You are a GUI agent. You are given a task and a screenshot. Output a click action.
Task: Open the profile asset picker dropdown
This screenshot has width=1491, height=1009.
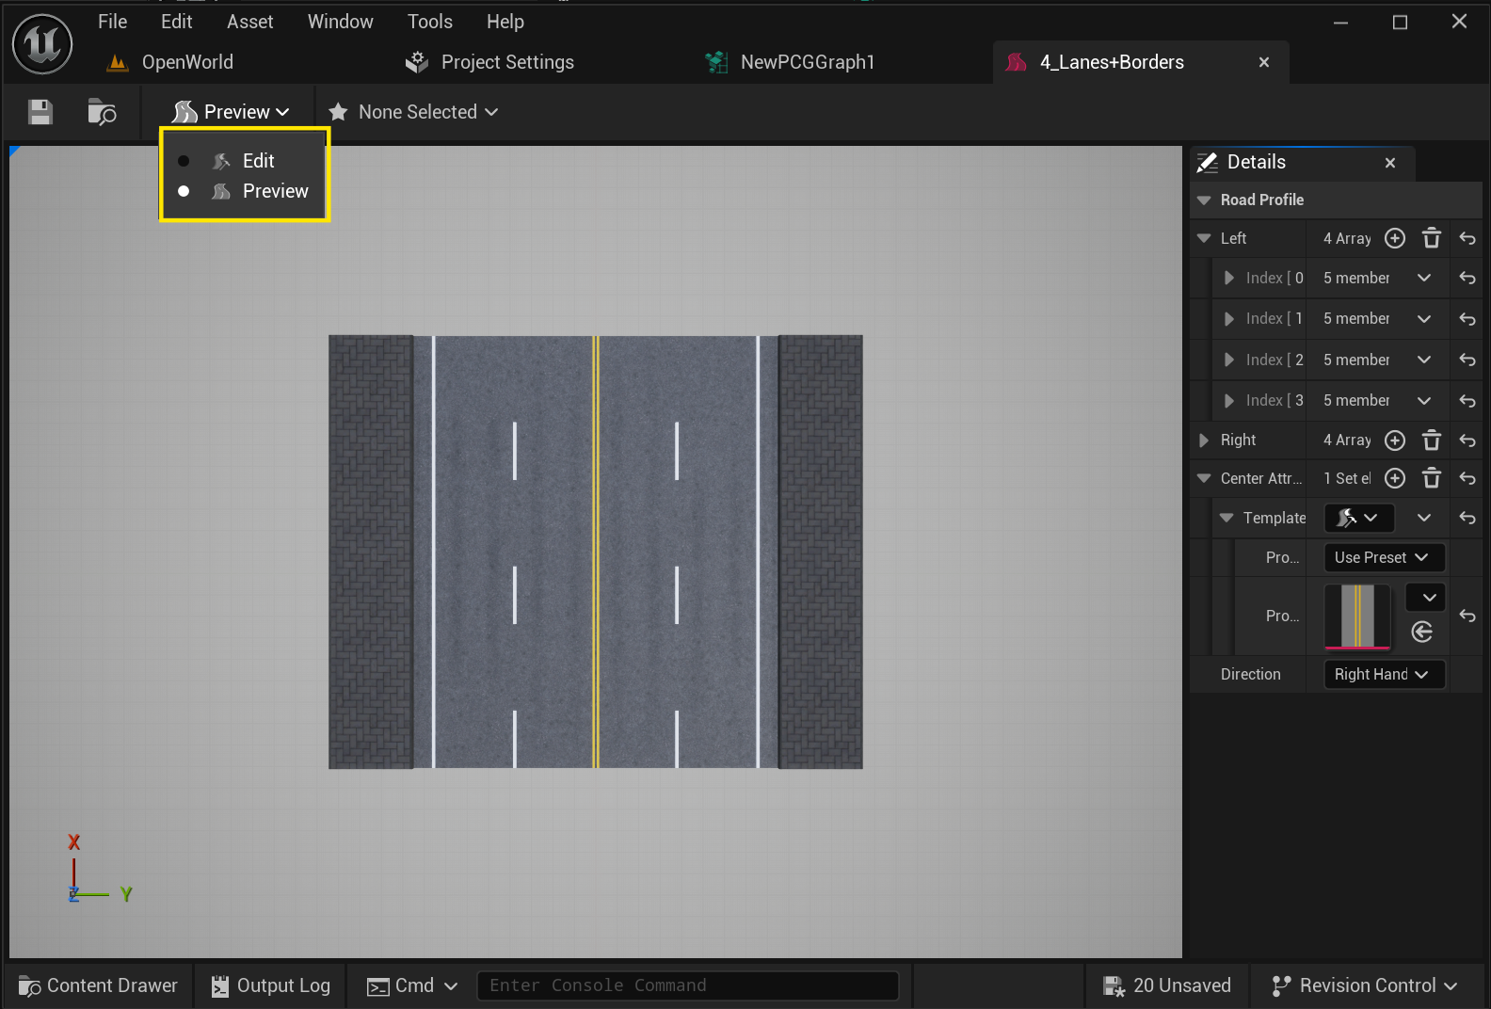pos(1425,598)
